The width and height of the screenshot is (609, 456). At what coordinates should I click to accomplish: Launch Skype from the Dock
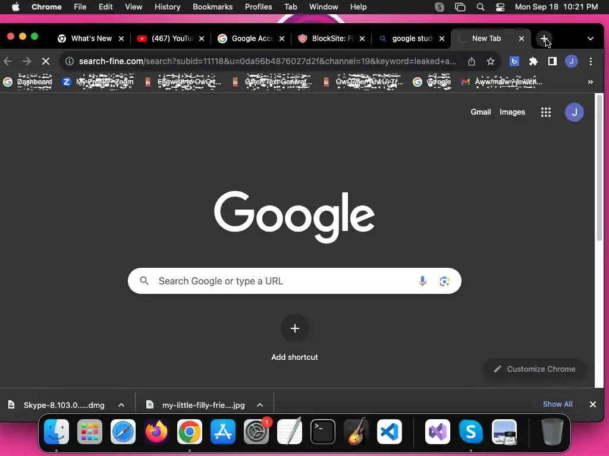[471, 432]
